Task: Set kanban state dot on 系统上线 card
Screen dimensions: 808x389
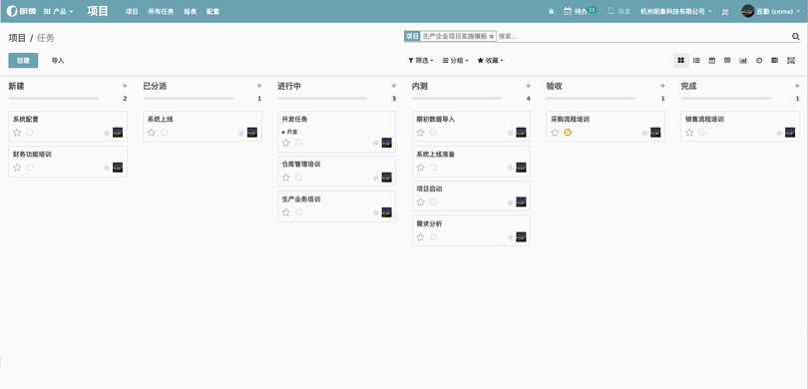Action: 241,133
